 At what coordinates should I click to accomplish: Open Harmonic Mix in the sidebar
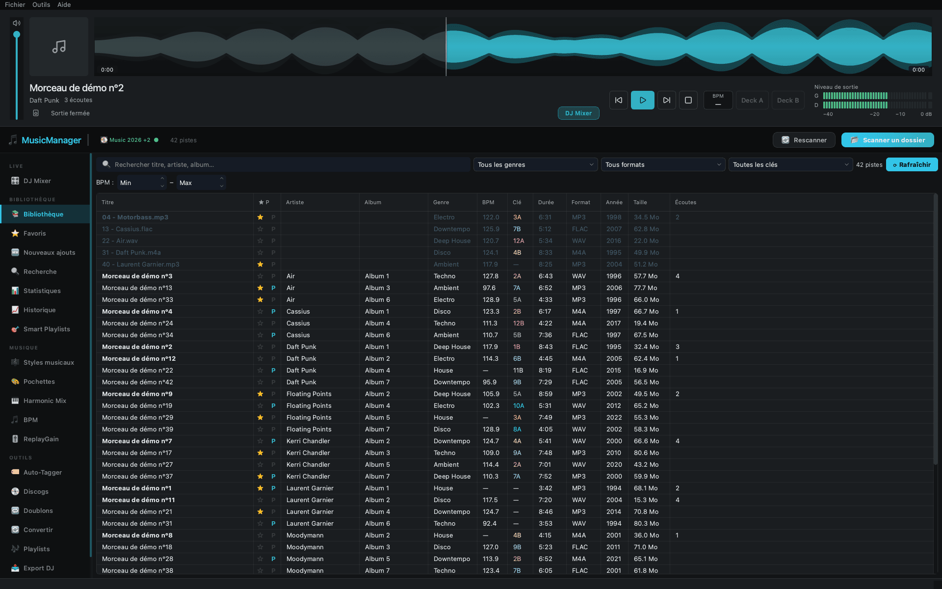coord(45,401)
